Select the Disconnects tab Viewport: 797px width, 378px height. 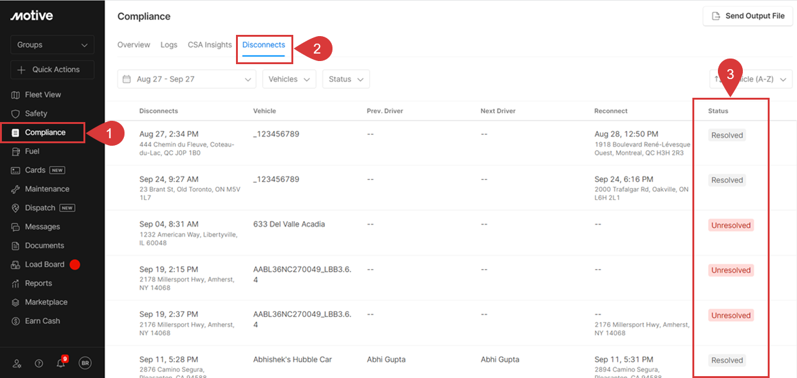(x=264, y=45)
